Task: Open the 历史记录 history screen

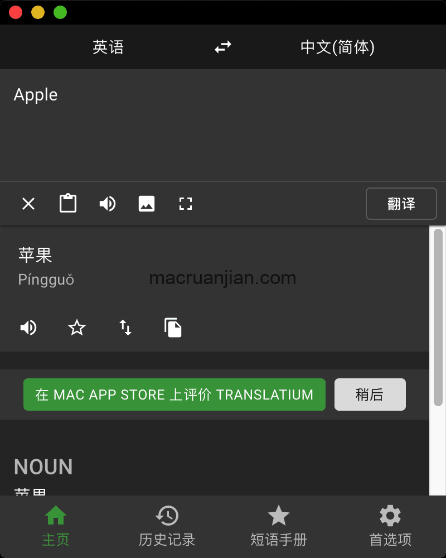Action: [167, 526]
